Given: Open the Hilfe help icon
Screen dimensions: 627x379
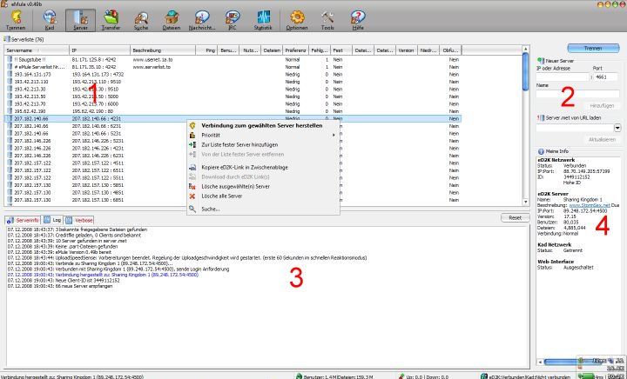Looking at the screenshot, I should coord(357,17).
